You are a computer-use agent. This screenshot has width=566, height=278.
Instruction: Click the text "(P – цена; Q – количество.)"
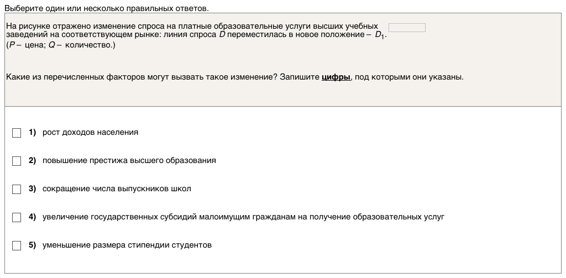tap(61, 45)
